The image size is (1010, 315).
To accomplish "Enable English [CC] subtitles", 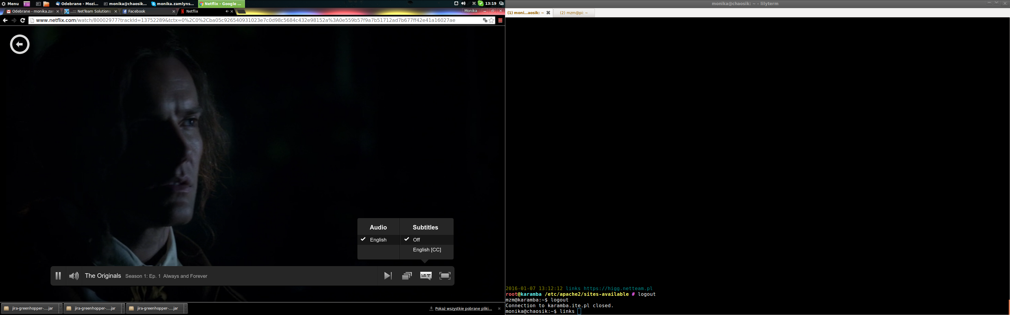I will pyautogui.click(x=427, y=250).
